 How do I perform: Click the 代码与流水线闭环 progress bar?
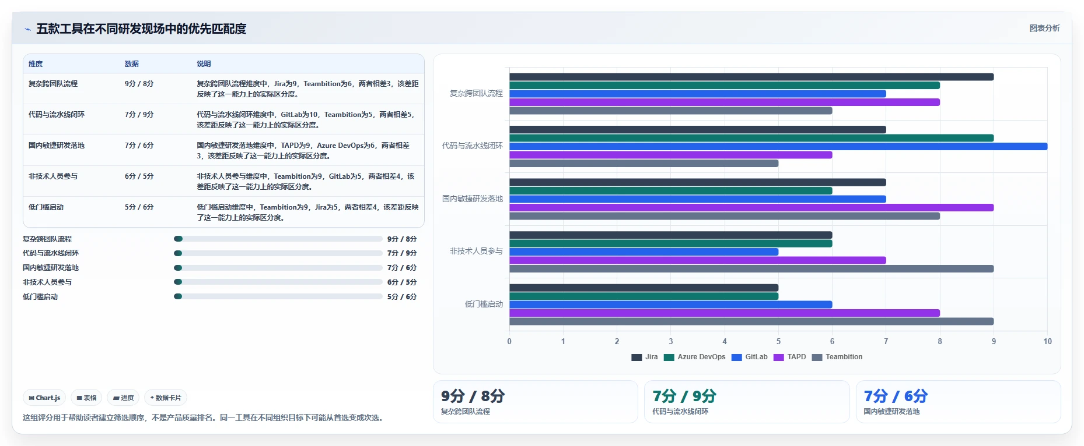278,253
